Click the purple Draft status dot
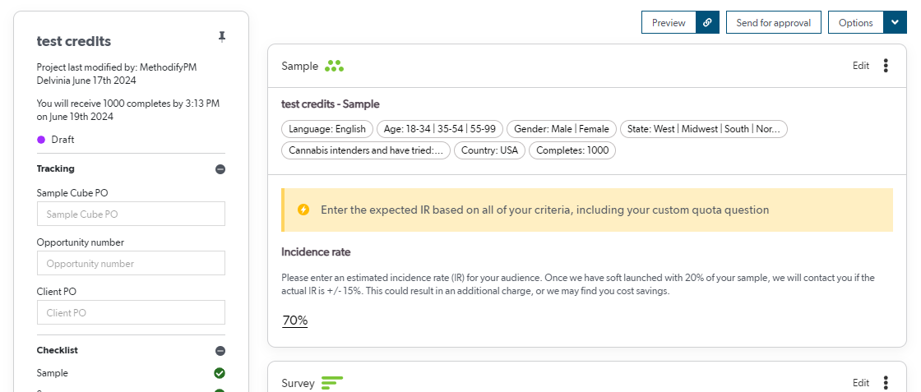Screen dimensions: 921x392 click(41, 140)
